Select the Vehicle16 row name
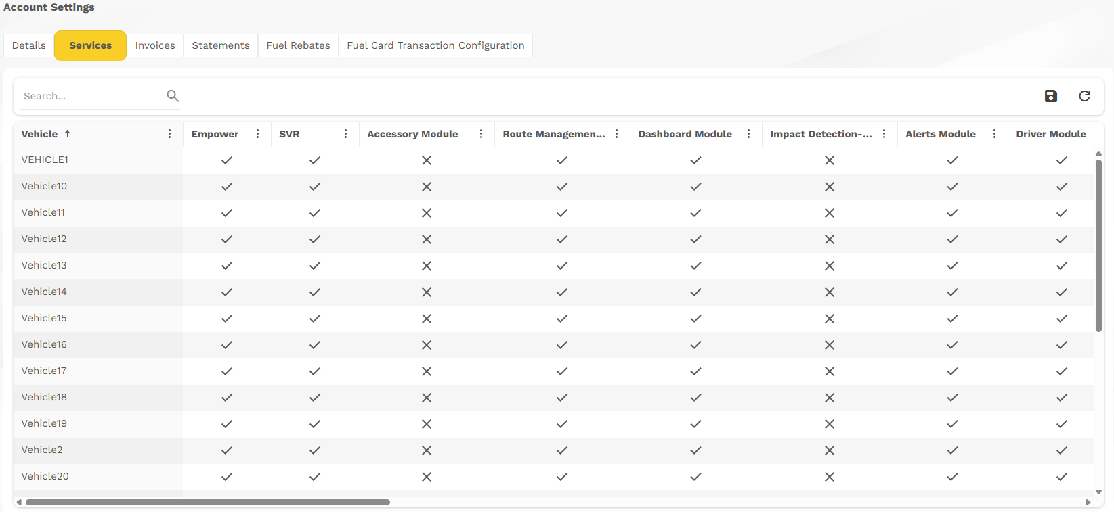The image size is (1114, 512). click(x=44, y=345)
